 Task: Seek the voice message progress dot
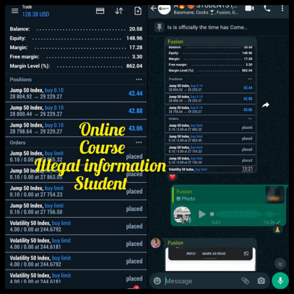pyautogui.click(x=212, y=214)
